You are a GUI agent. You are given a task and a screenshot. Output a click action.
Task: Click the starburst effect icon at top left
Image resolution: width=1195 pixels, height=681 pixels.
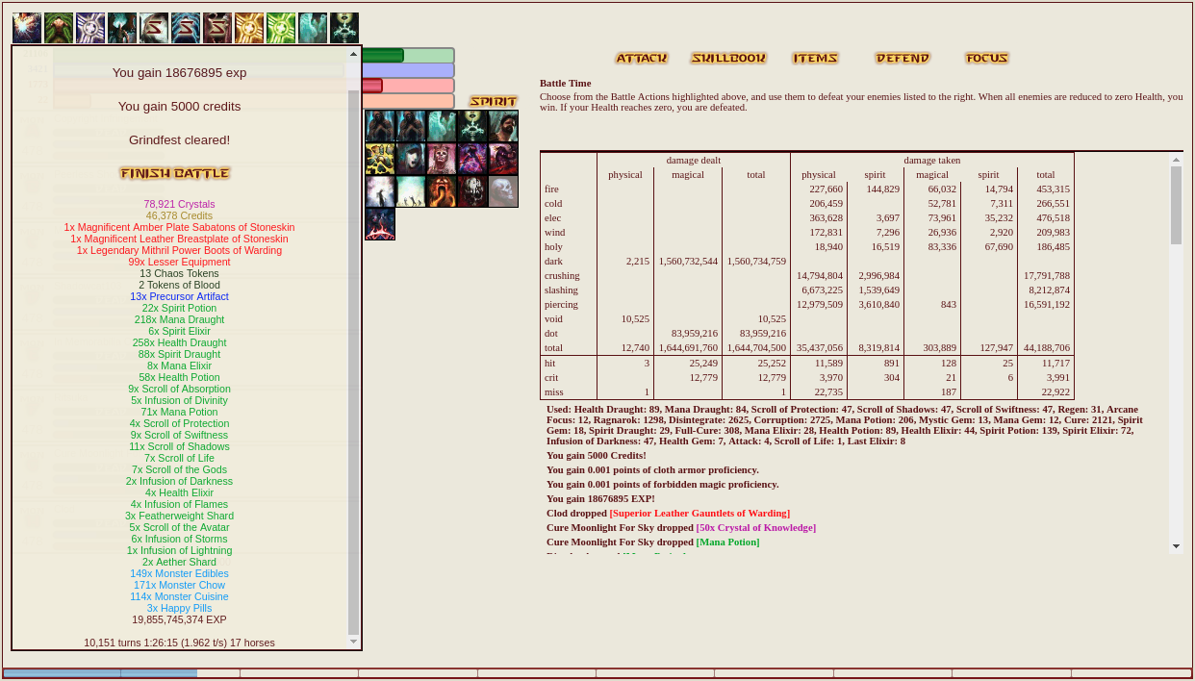[27, 28]
